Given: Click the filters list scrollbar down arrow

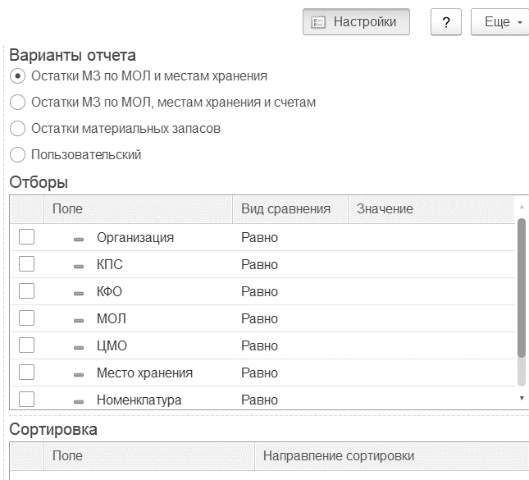Looking at the screenshot, I should tap(522, 398).
